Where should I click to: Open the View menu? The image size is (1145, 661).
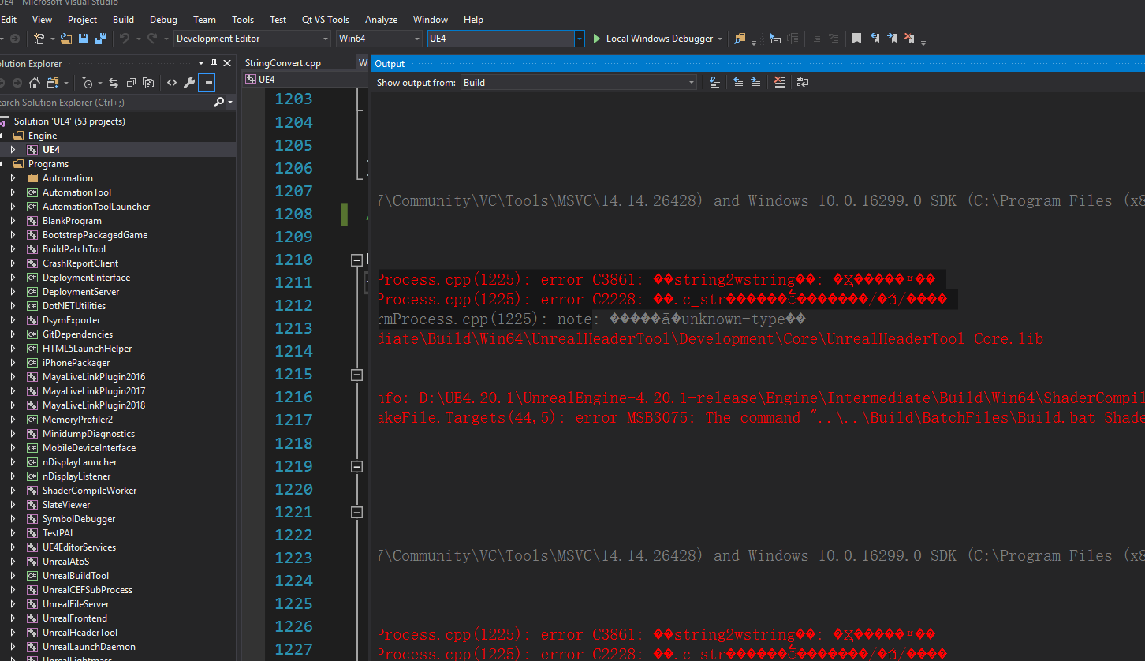click(42, 19)
